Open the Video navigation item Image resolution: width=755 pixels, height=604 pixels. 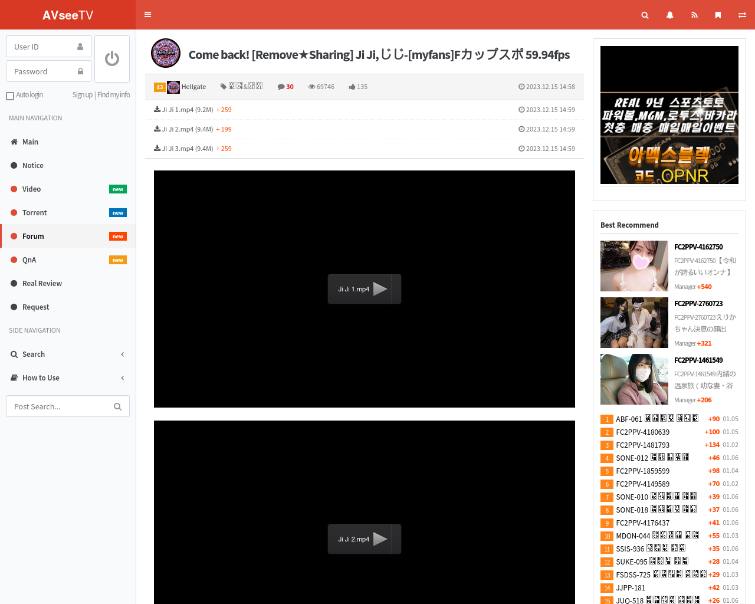tap(31, 189)
